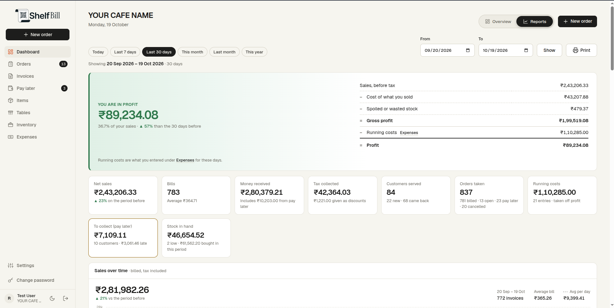
Task: Click the Test User avatar circle
Action: click(x=9, y=298)
